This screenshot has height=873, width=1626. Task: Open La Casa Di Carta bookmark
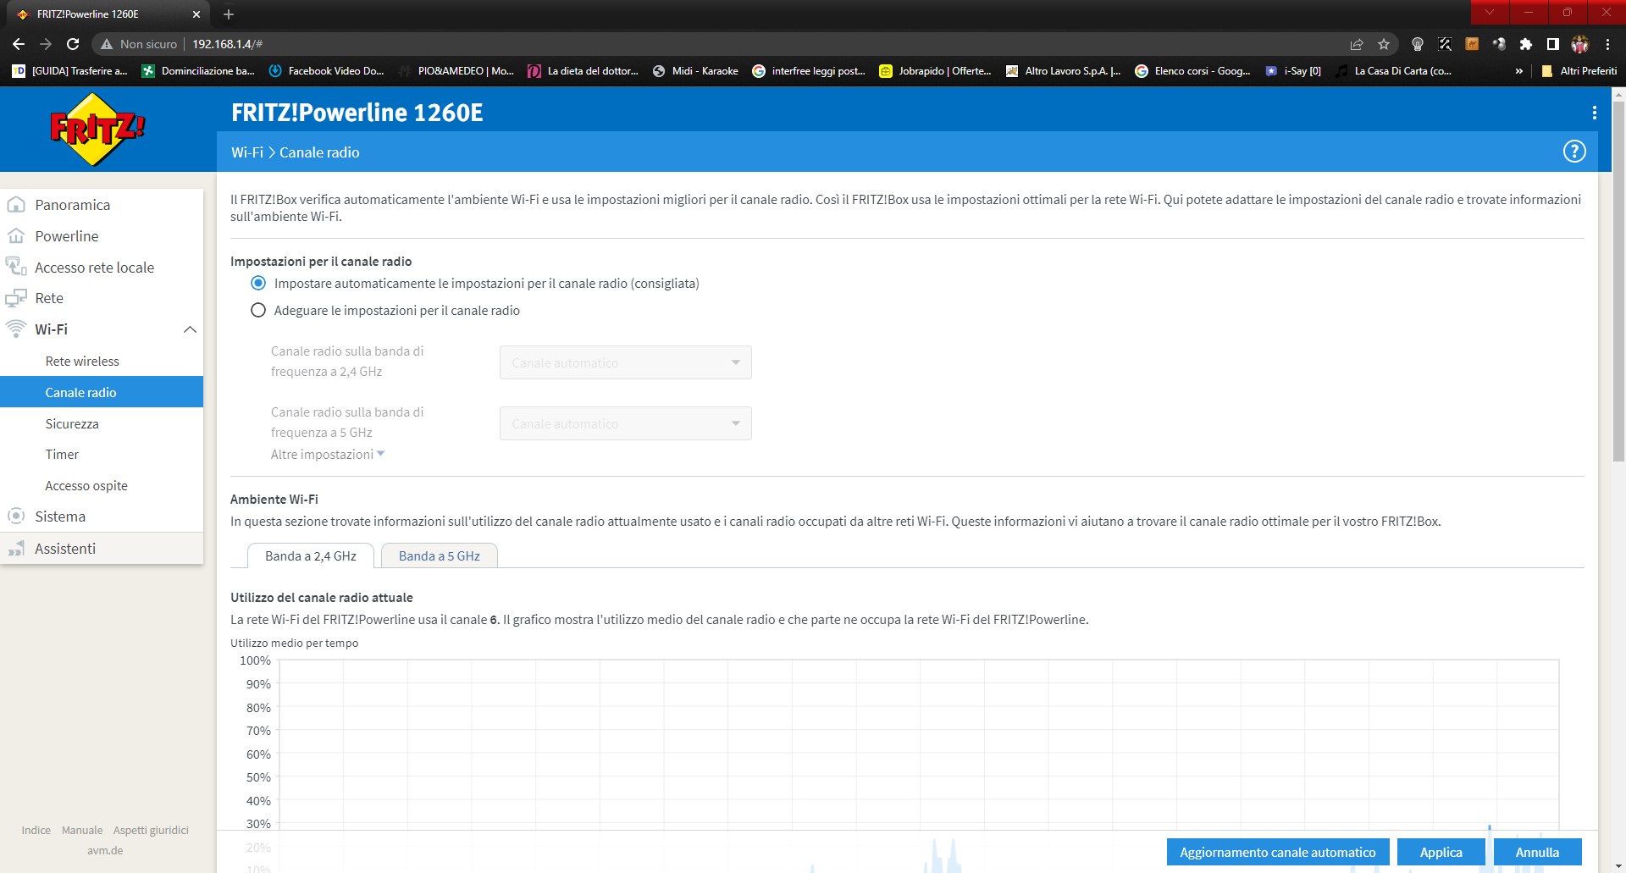tap(1395, 71)
